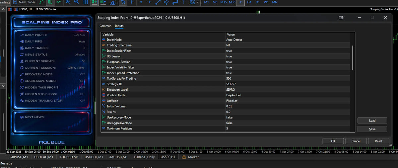Set chart timeframe to M15
The width and height of the screenshot is (398, 168).
coord(224,2)
